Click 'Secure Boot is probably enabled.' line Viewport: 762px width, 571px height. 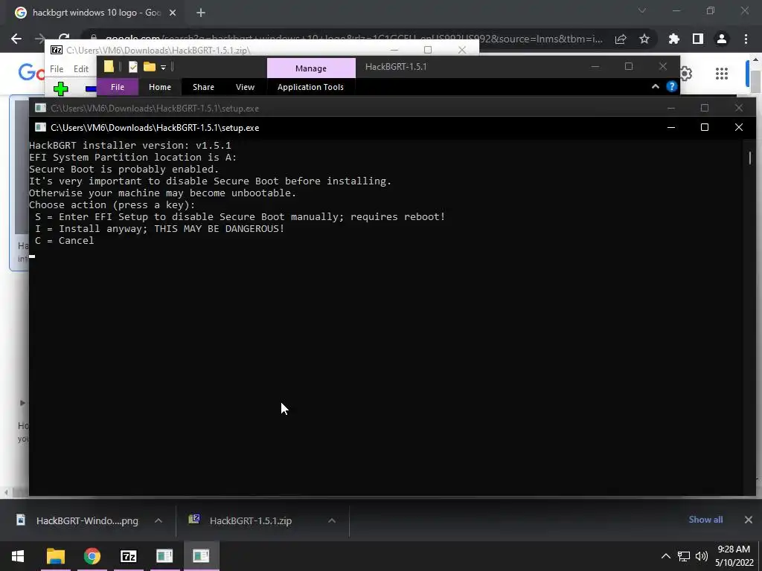124,170
